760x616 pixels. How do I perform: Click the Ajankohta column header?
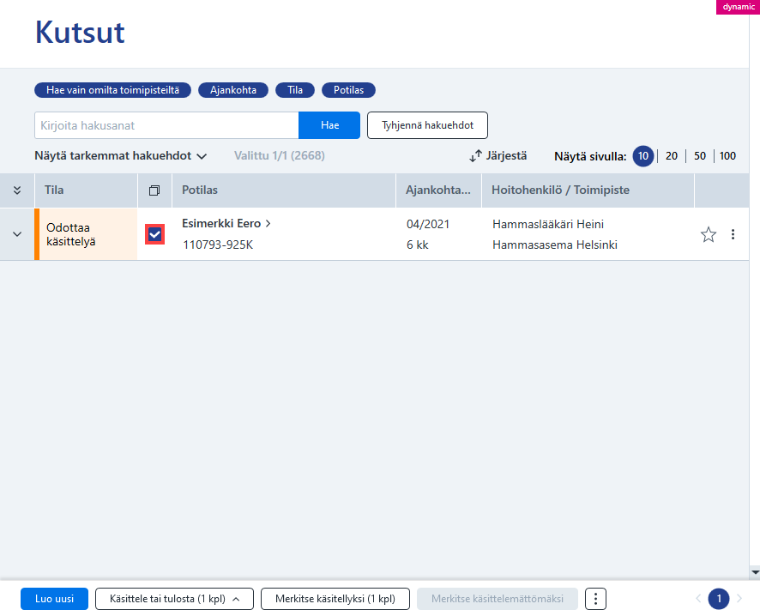pos(438,190)
